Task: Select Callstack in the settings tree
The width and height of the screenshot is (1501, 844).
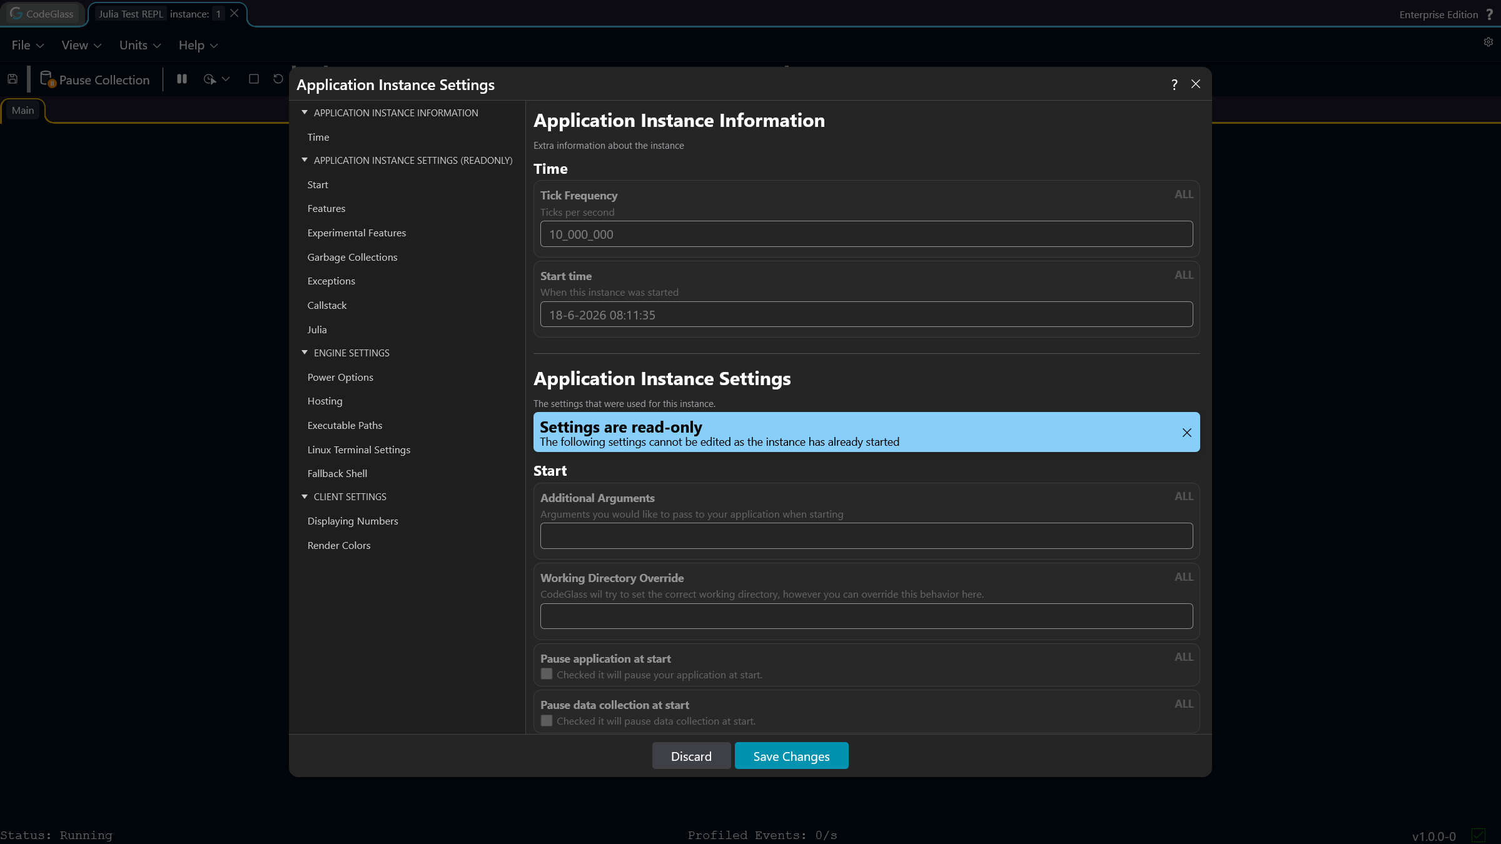Action: 326,306
